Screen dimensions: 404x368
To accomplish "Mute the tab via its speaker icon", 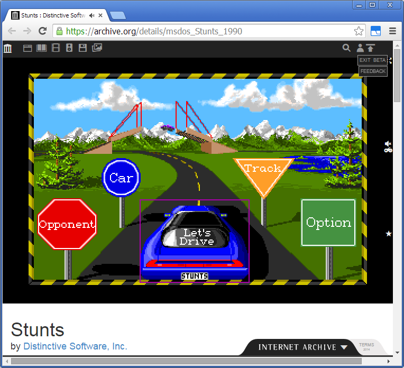I will coord(91,15).
